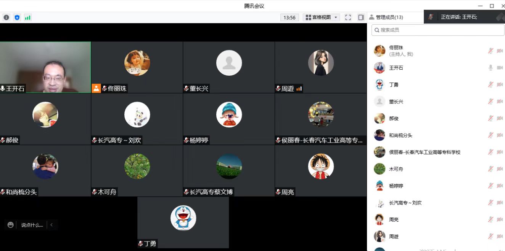Click 周亮's Luffy avatar in the member list
The height and width of the screenshot is (251, 505).
coord(380,219)
